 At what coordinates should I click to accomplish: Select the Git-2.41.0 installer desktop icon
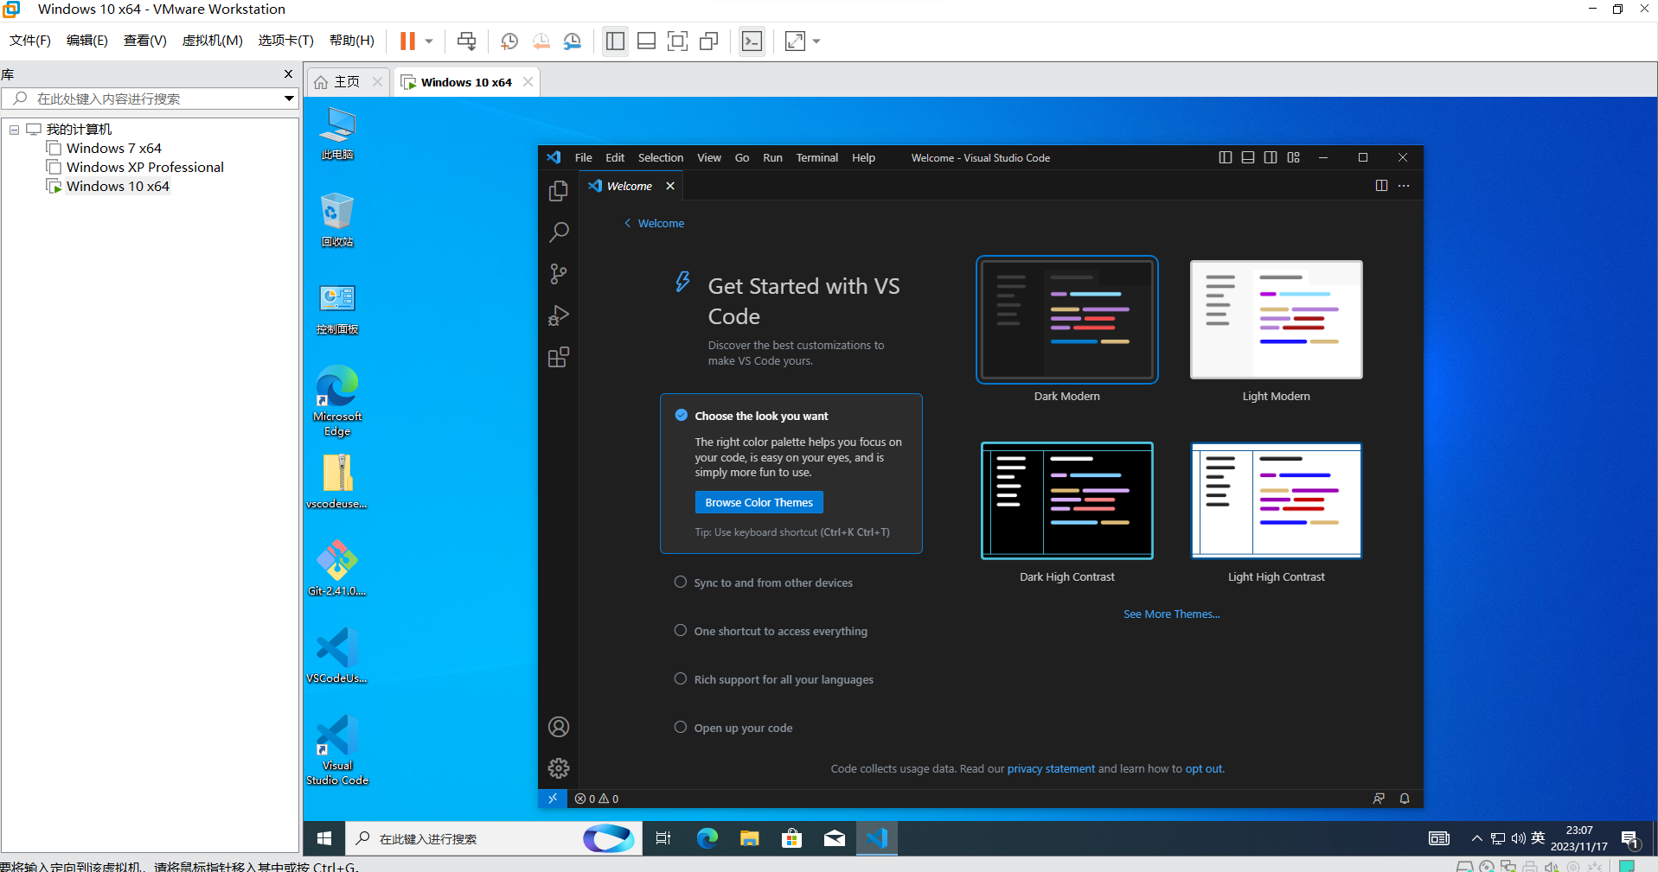(x=337, y=568)
